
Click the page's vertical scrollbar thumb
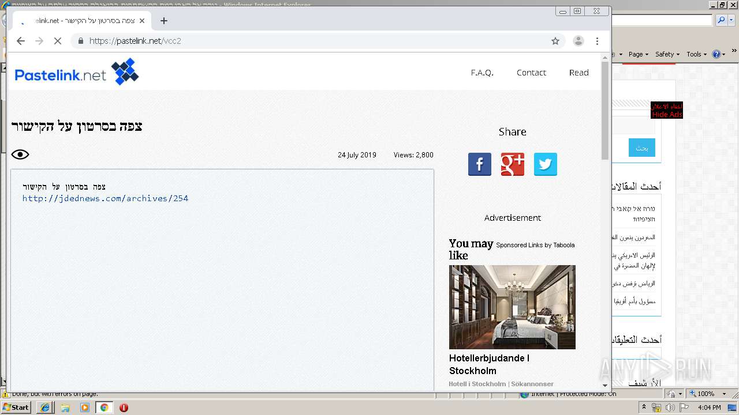click(x=605, y=111)
